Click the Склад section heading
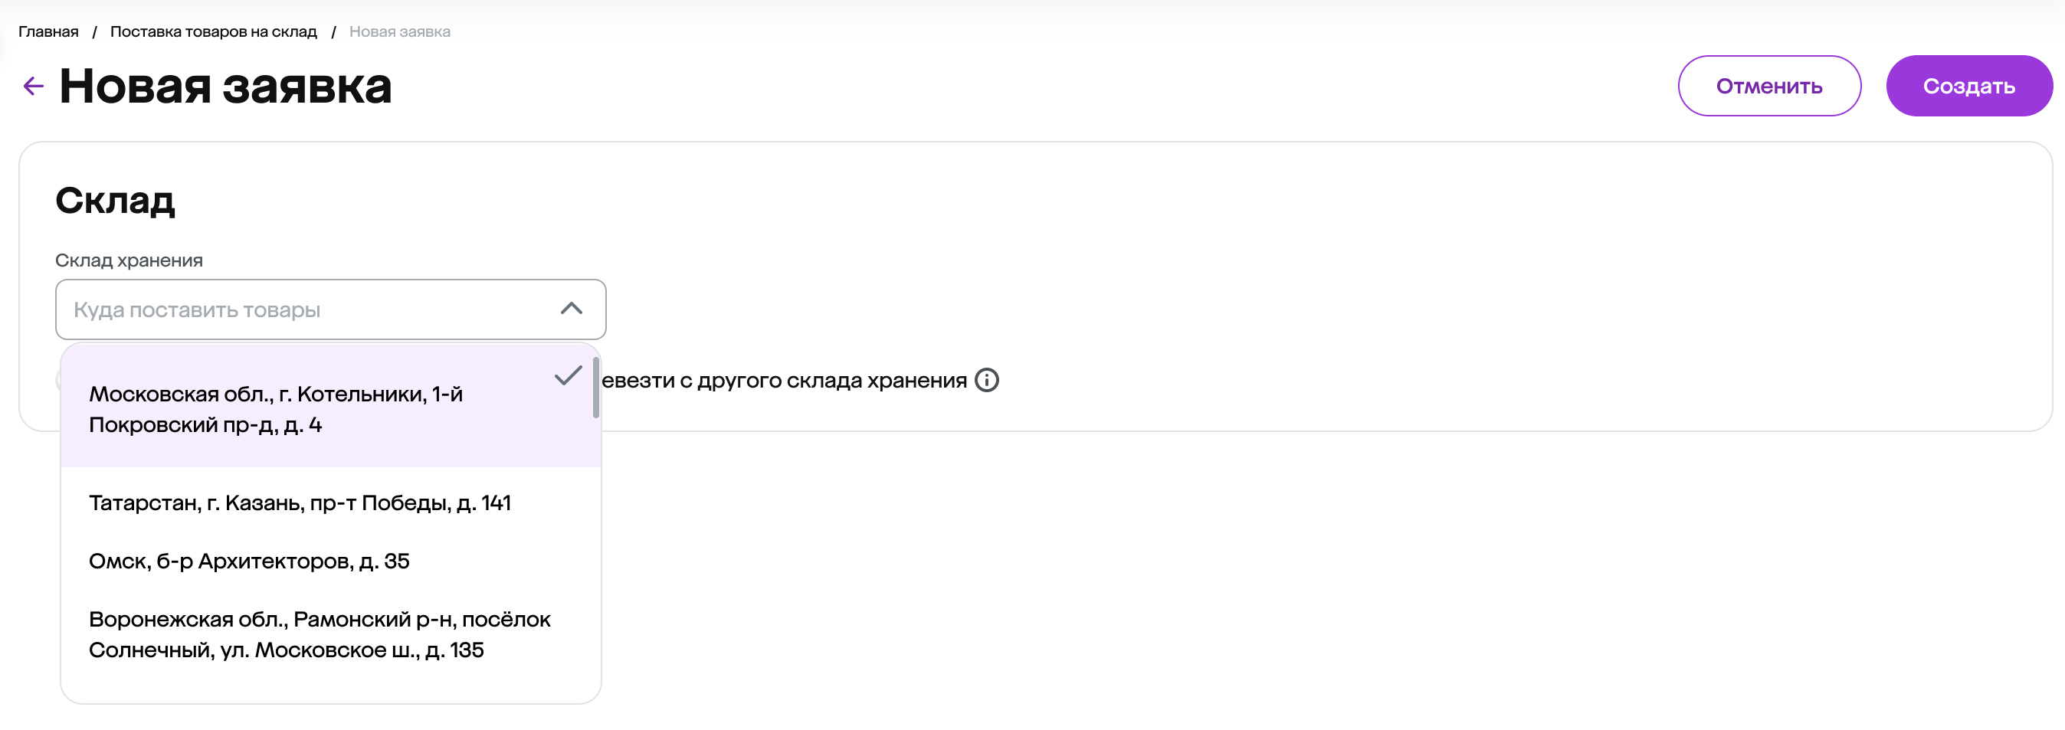 [115, 199]
